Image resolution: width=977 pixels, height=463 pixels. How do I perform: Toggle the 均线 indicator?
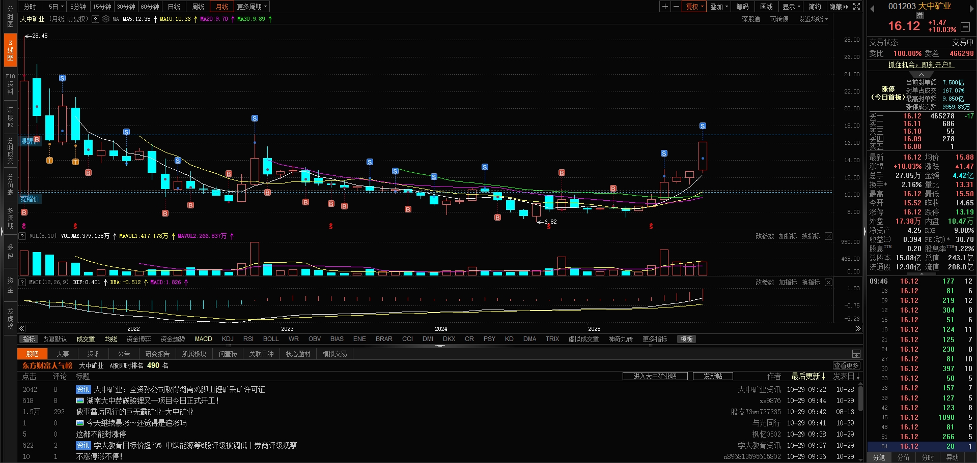(111, 339)
